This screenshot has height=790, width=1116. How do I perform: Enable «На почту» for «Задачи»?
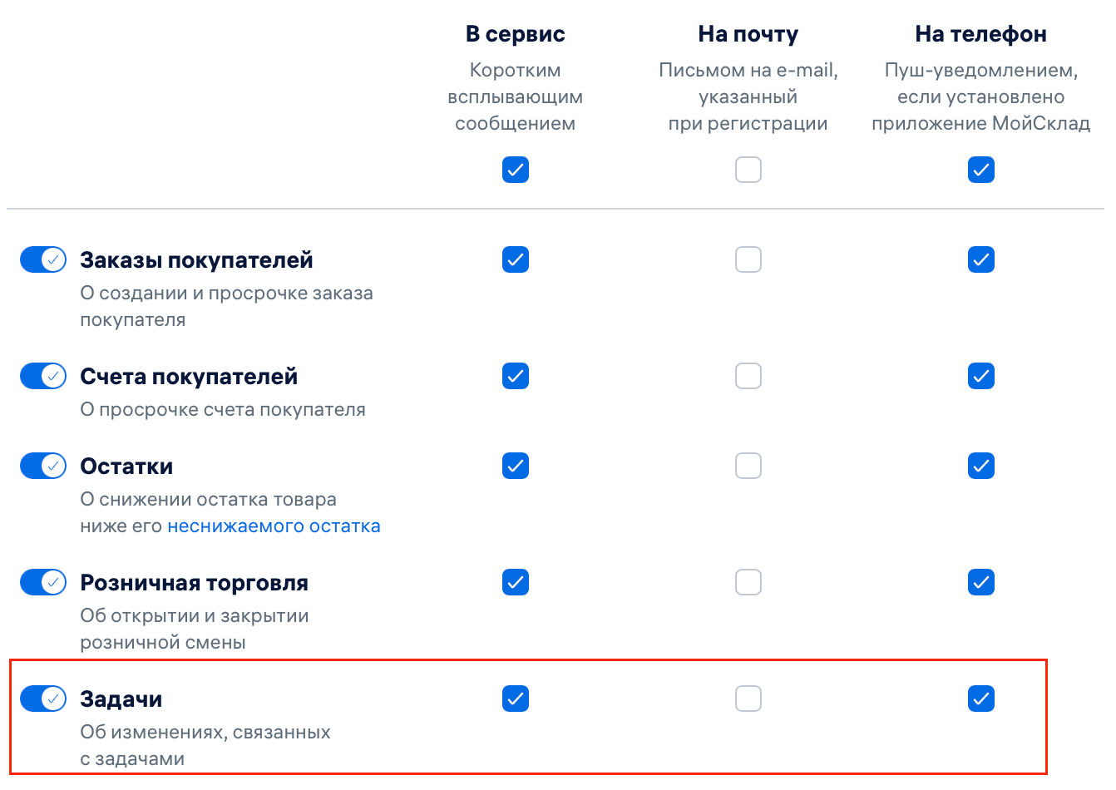[748, 699]
